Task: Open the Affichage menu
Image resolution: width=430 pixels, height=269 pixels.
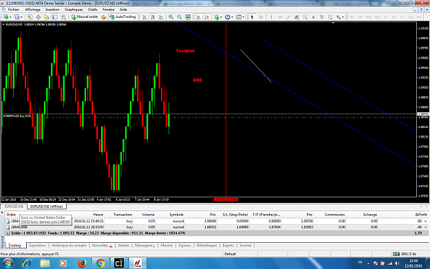Action: point(32,10)
